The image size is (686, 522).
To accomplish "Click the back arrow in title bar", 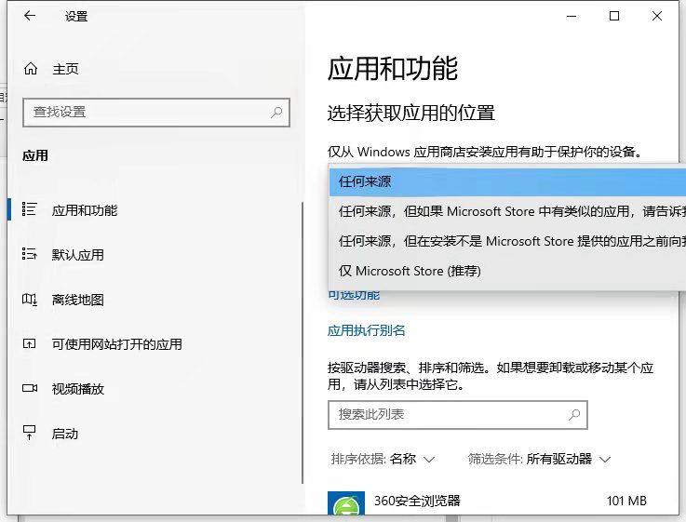I will point(30,17).
